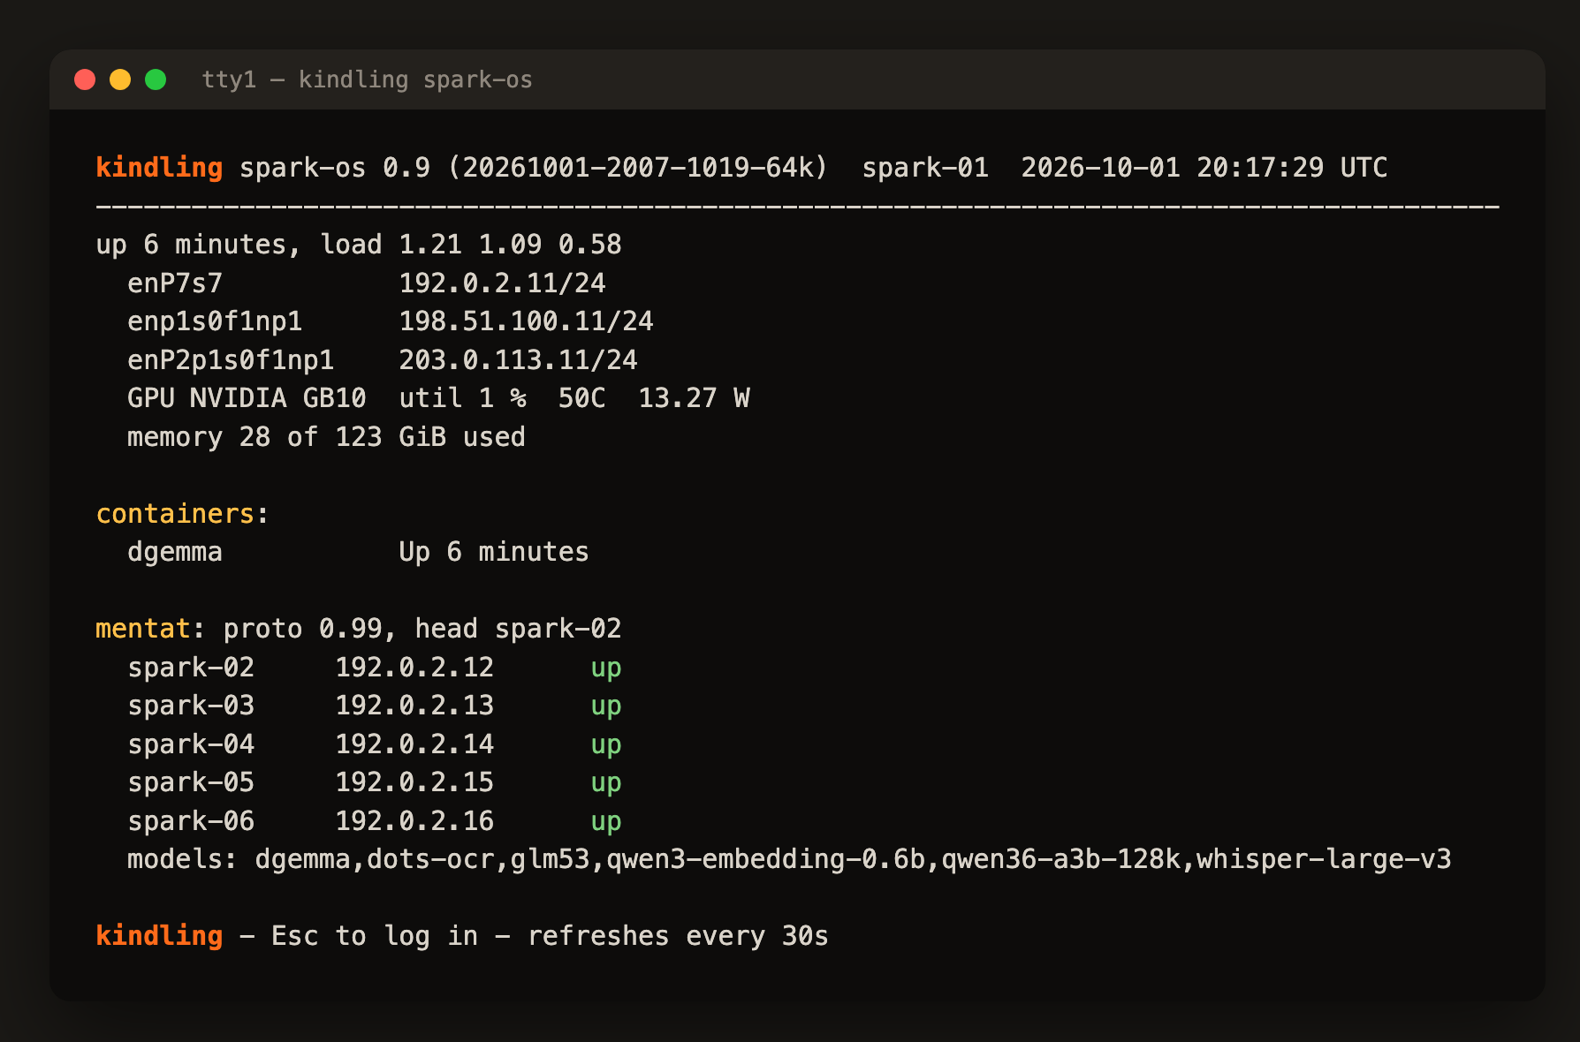Screen dimensions: 1580x1042
Task: Click 'GPU NVIDIA GB10' label
Action: click(247, 398)
